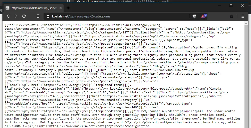Go back to the previous page
Screen dimensions: 251x128
[x=8, y=16]
